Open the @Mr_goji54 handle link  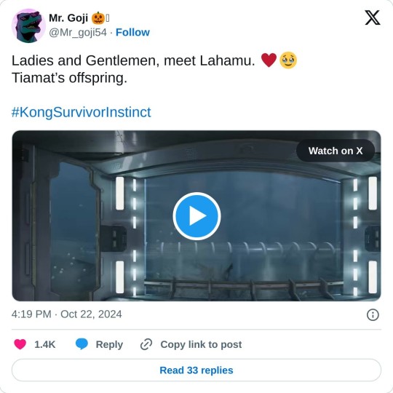[78, 33]
